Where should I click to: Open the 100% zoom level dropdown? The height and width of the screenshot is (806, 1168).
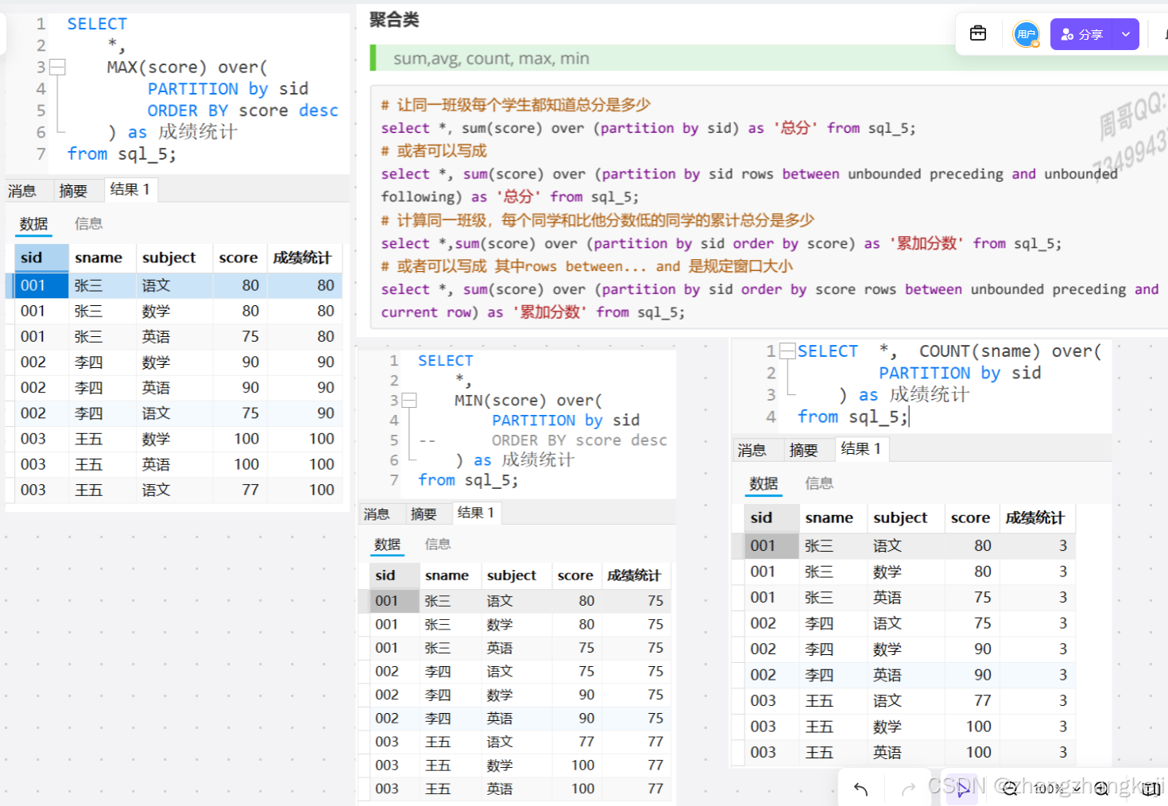pos(1057,789)
